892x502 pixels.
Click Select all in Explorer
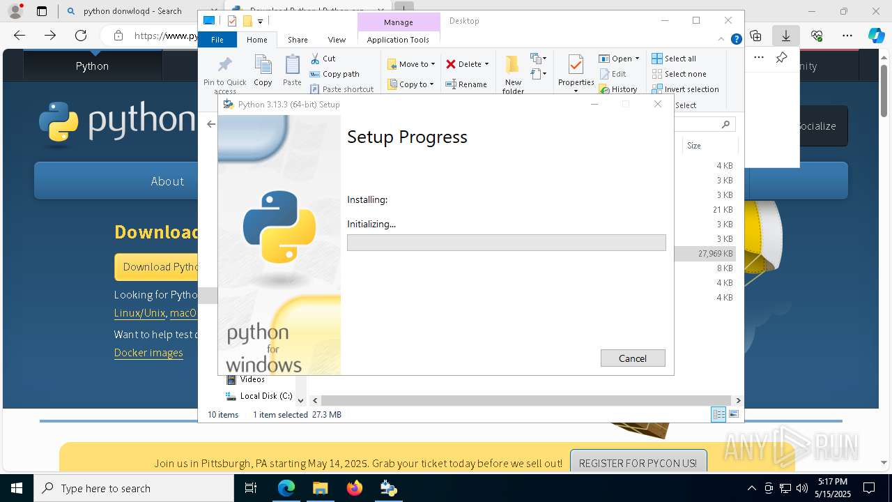tap(674, 59)
